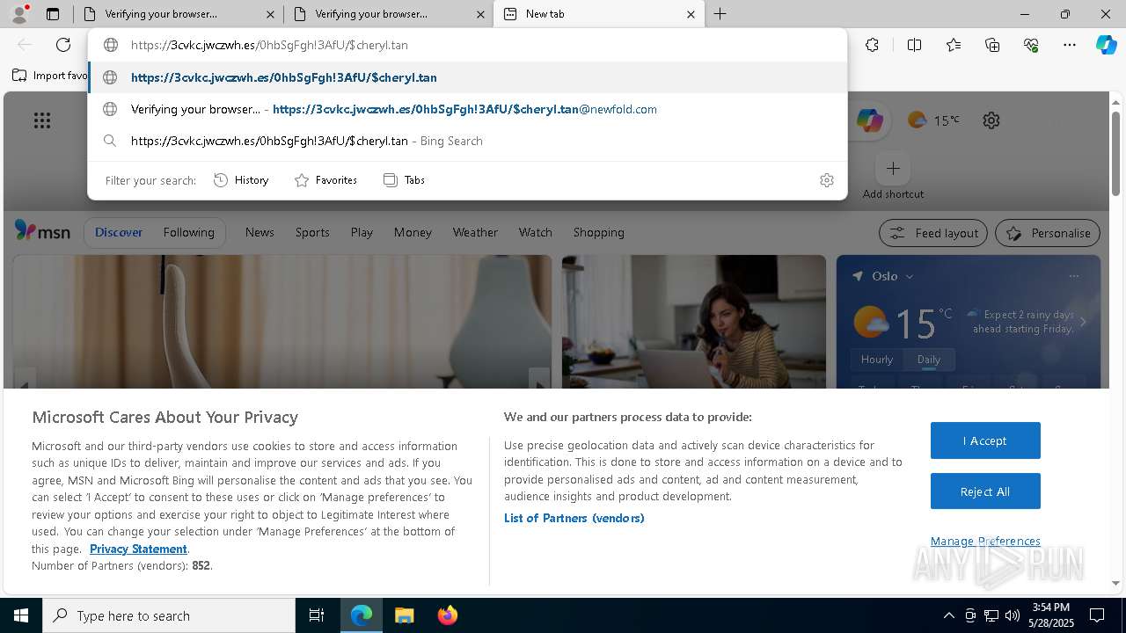Screen dimensions: 1126x633
Task: Open Sports section
Action: pyautogui.click(x=312, y=232)
